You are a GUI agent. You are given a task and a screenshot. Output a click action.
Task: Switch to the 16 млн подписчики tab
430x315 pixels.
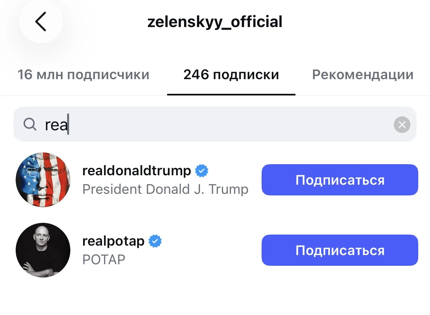[x=83, y=75]
